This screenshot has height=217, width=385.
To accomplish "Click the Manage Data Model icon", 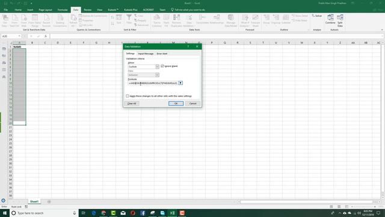I will (231, 20).
